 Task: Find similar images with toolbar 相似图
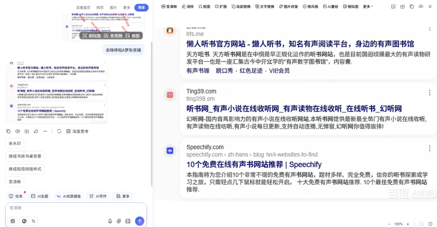[350, 7]
